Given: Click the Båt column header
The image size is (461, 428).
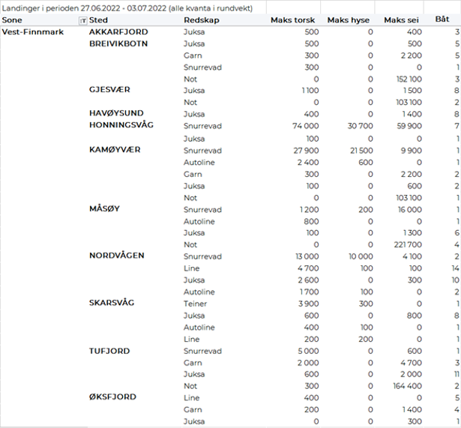Looking at the screenshot, I should pos(443,18).
